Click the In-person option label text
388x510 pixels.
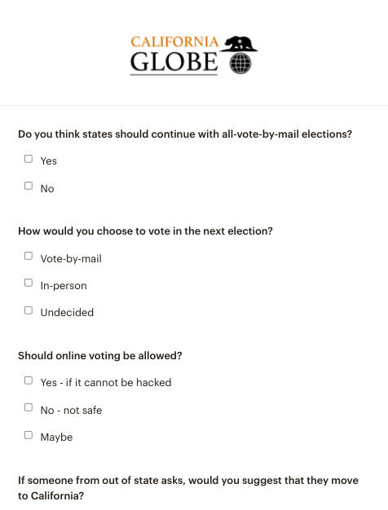tap(64, 286)
